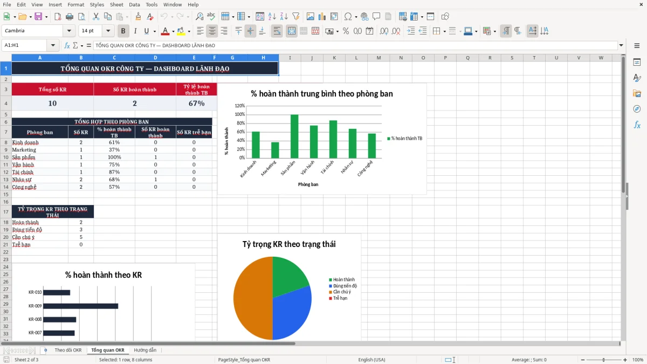Click the Insert Hyperlink globe icon
The image size is (647, 364).
[364, 17]
